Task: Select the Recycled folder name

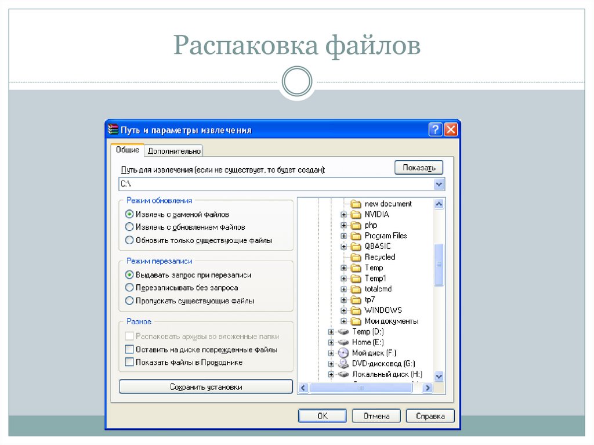Action: click(380, 257)
